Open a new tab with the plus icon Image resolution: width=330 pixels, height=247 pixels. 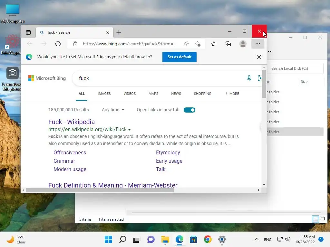point(119,32)
